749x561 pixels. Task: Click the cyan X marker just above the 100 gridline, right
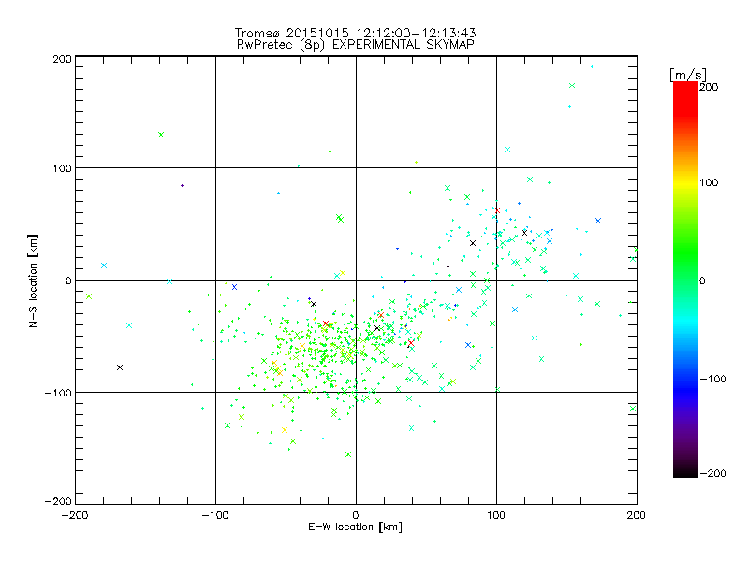click(x=507, y=150)
